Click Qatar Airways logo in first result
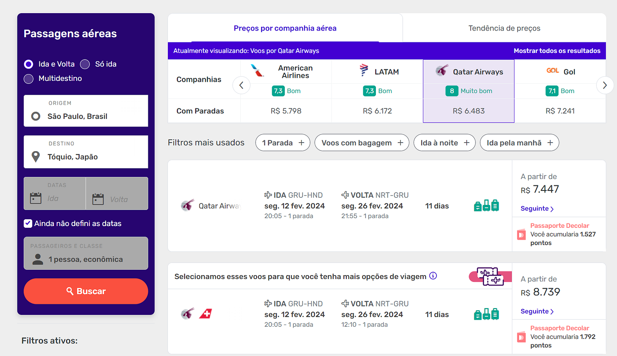This screenshot has width=617, height=356. pyautogui.click(x=187, y=206)
